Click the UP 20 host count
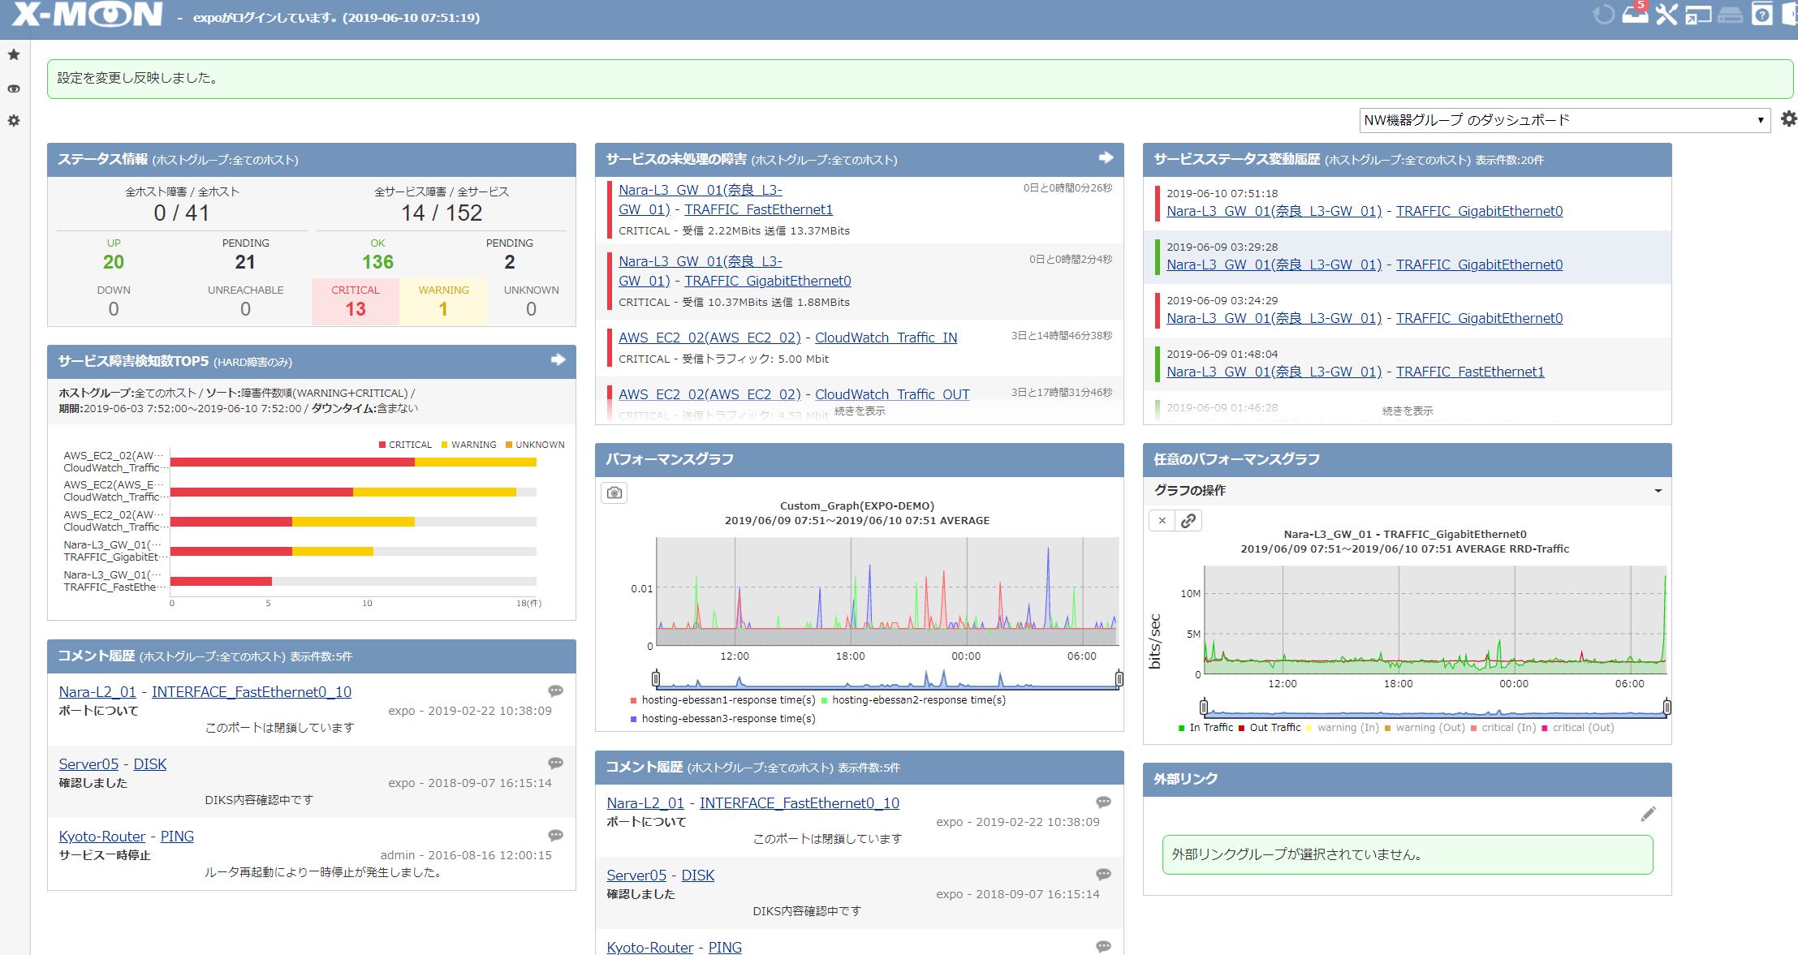This screenshot has height=955, width=1798. pyautogui.click(x=114, y=255)
